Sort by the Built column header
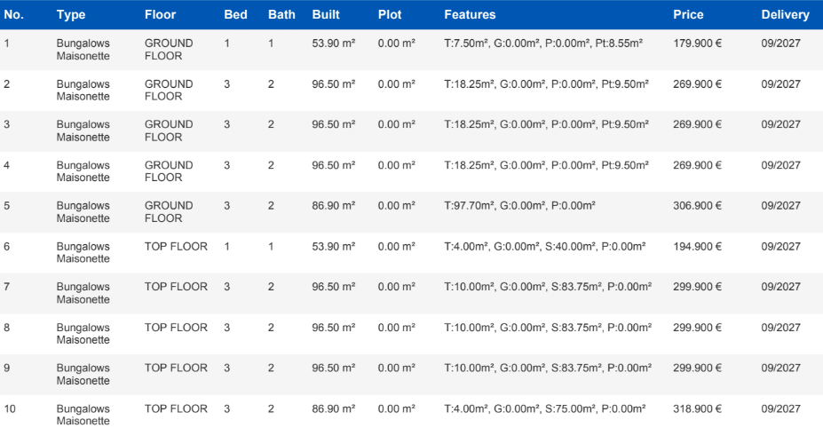Viewport: 823px width, 428px height. (x=326, y=15)
